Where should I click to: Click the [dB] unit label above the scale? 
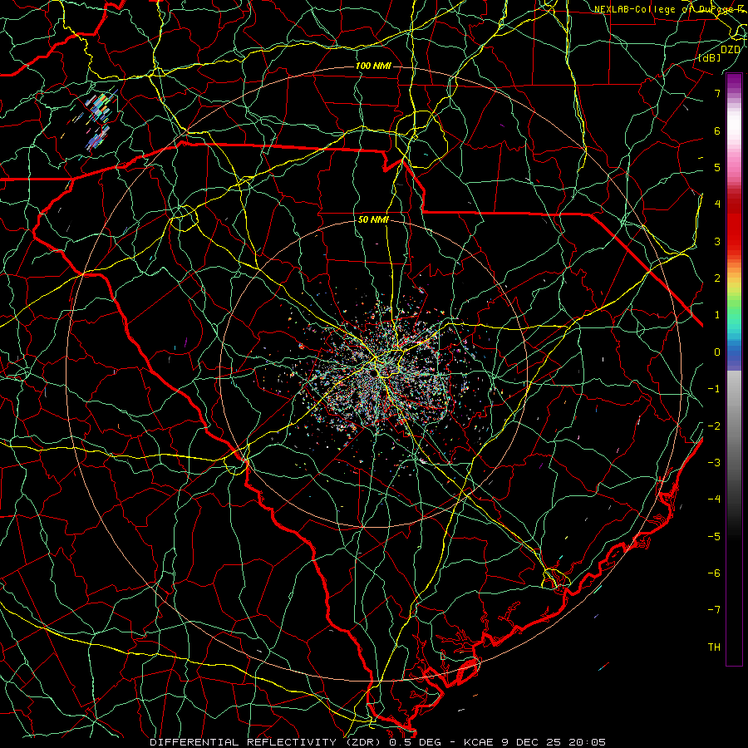coord(709,57)
